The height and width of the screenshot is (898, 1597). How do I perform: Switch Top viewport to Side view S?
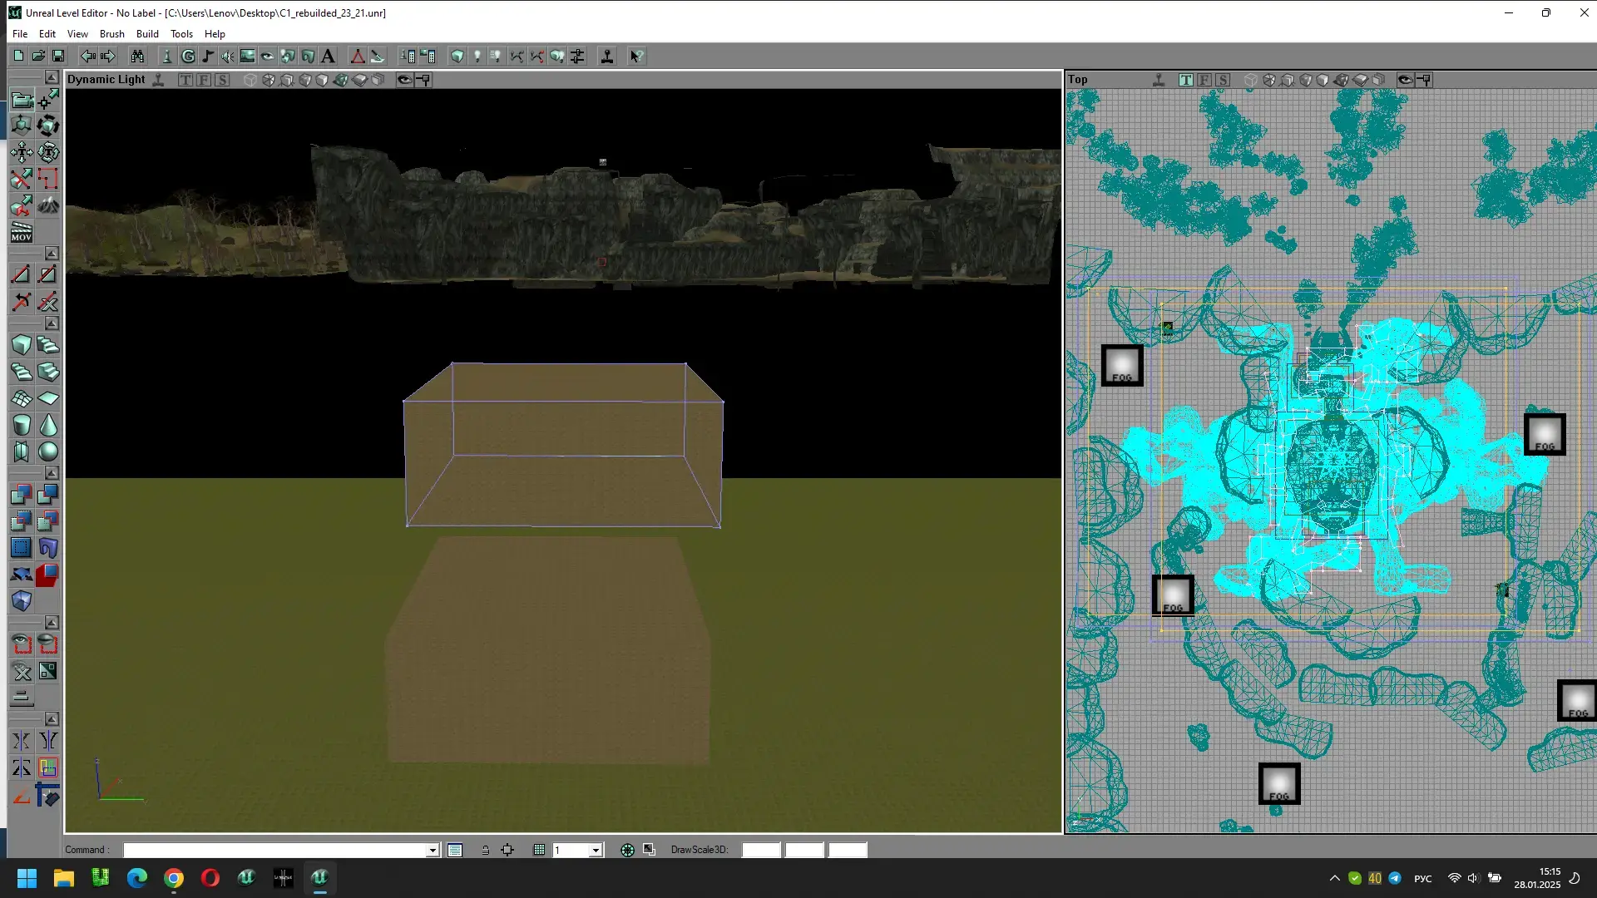1223,80
